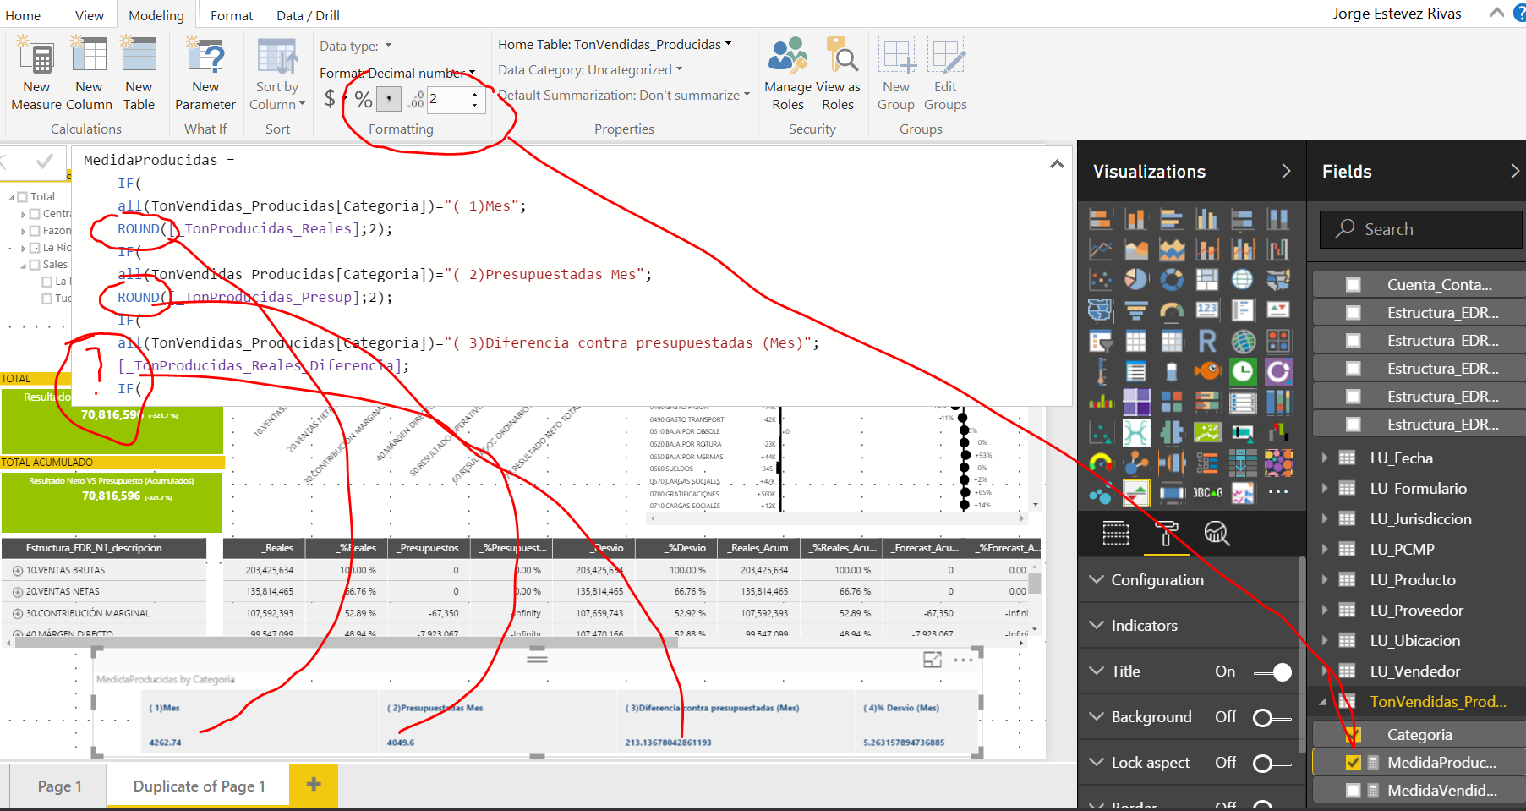
Task: Select the Line chart visualization
Action: pyautogui.click(x=1101, y=249)
